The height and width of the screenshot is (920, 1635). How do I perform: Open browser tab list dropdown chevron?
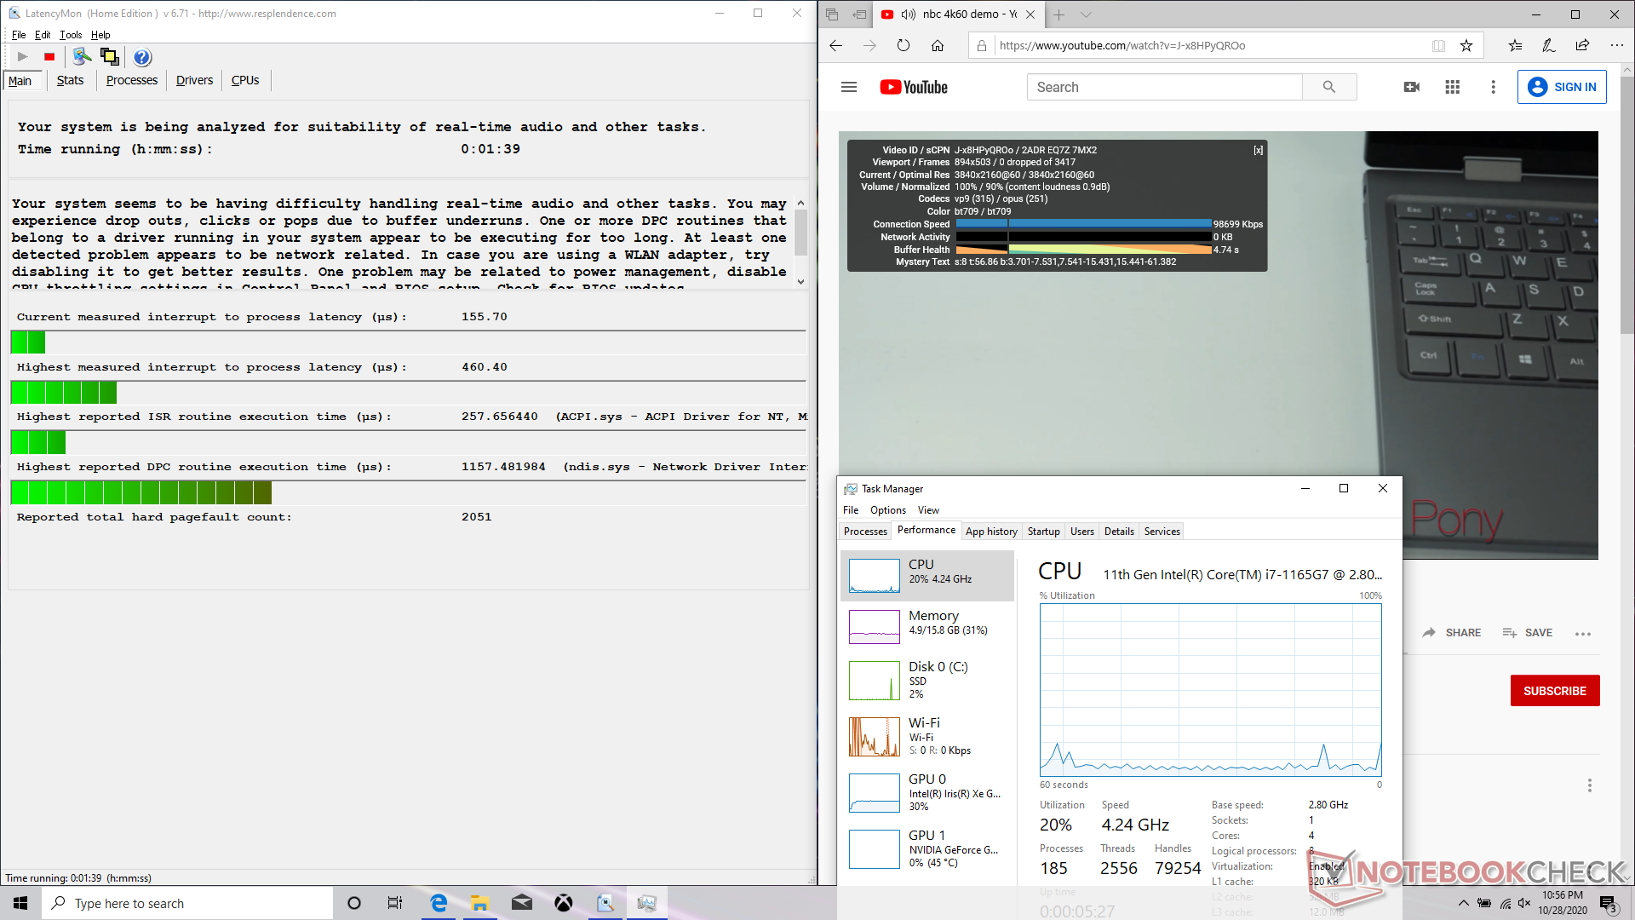coord(1086,14)
